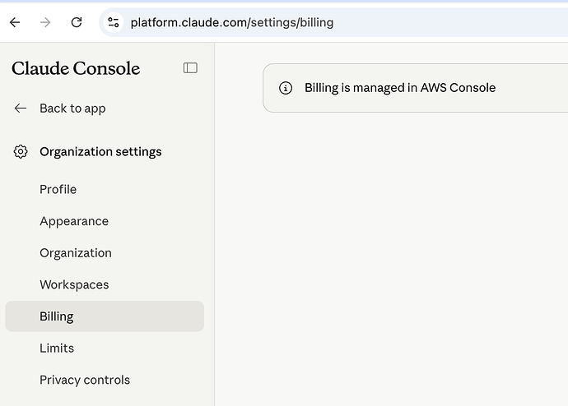Viewport: 568px width, 406px height.
Task: Open the Profile settings page
Action: [58, 190]
